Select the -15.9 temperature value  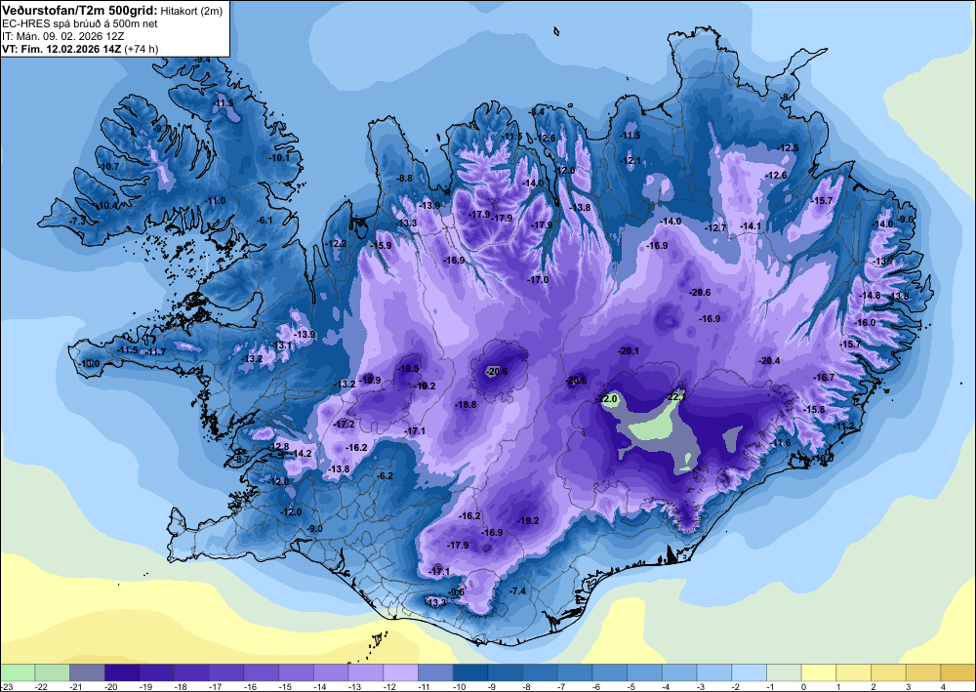[381, 246]
